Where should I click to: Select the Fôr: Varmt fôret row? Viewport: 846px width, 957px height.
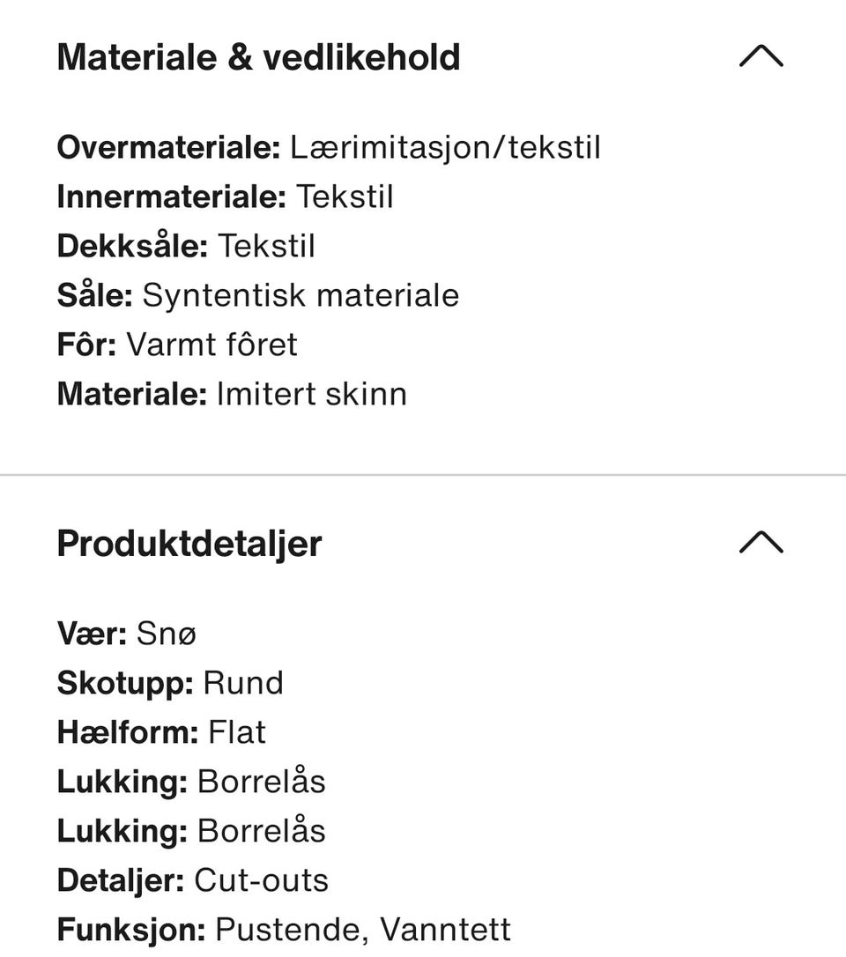click(177, 345)
